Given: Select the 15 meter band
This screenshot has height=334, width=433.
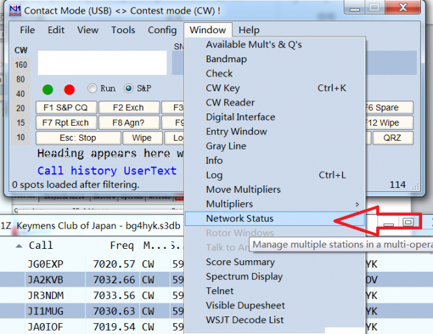Looking at the screenshot, I should [x=21, y=123].
